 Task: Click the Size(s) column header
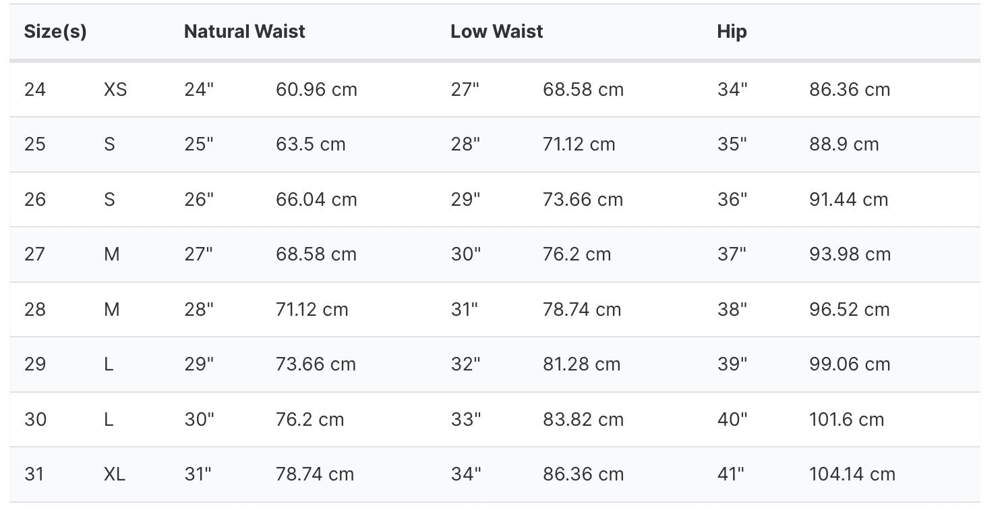[55, 32]
